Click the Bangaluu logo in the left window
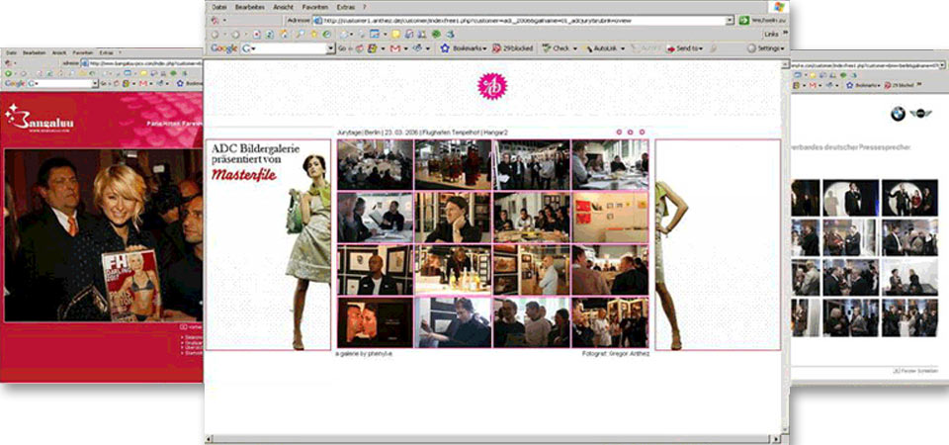The height and width of the screenshot is (445, 949). point(40,119)
